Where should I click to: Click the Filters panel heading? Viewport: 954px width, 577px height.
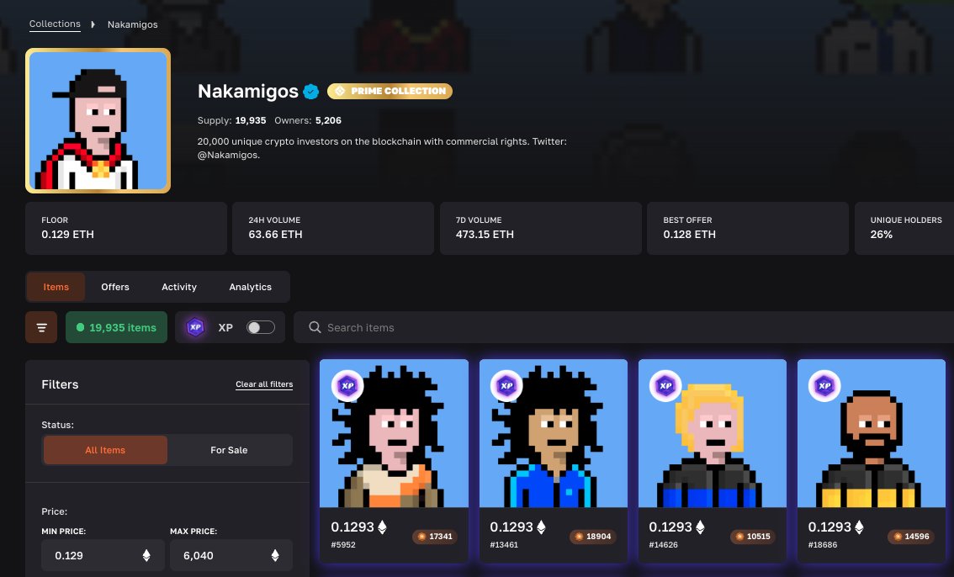60,384
